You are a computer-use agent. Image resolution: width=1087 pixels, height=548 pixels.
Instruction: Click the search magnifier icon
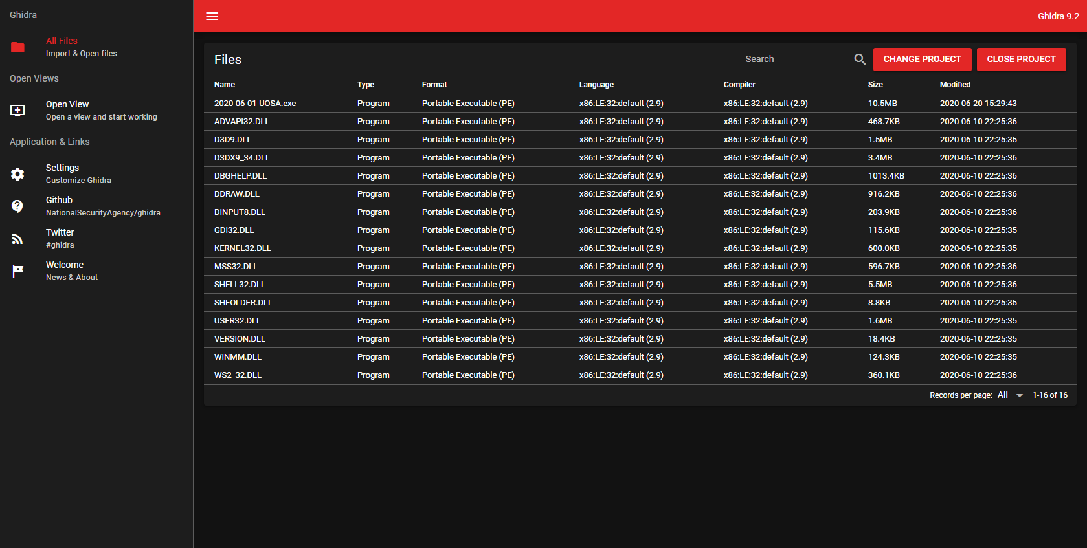click(x=860, y=59)
